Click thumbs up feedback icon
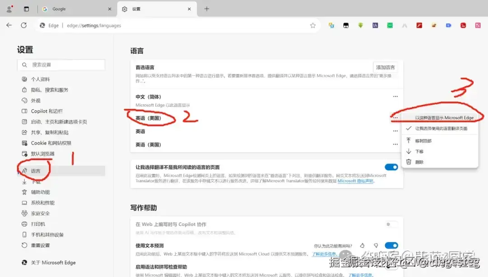Screen dimensions: 488x277 pos(362,245)
